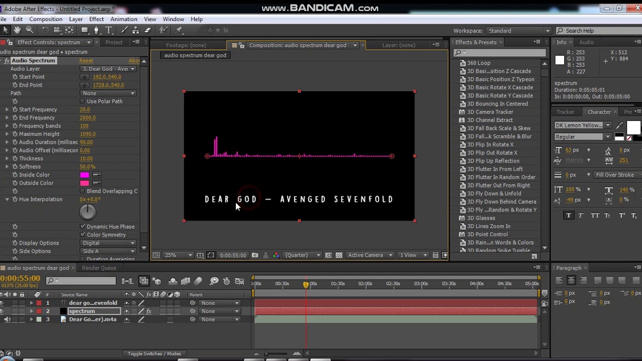Select the Pan Behind anchor tool
Screen dimensions: 642x361
point(69,31)
